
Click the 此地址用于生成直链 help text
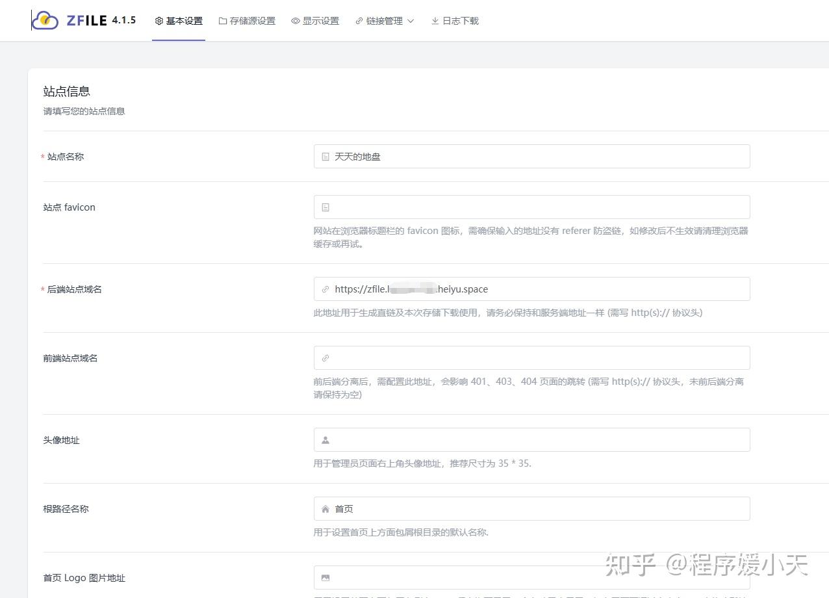507,313
